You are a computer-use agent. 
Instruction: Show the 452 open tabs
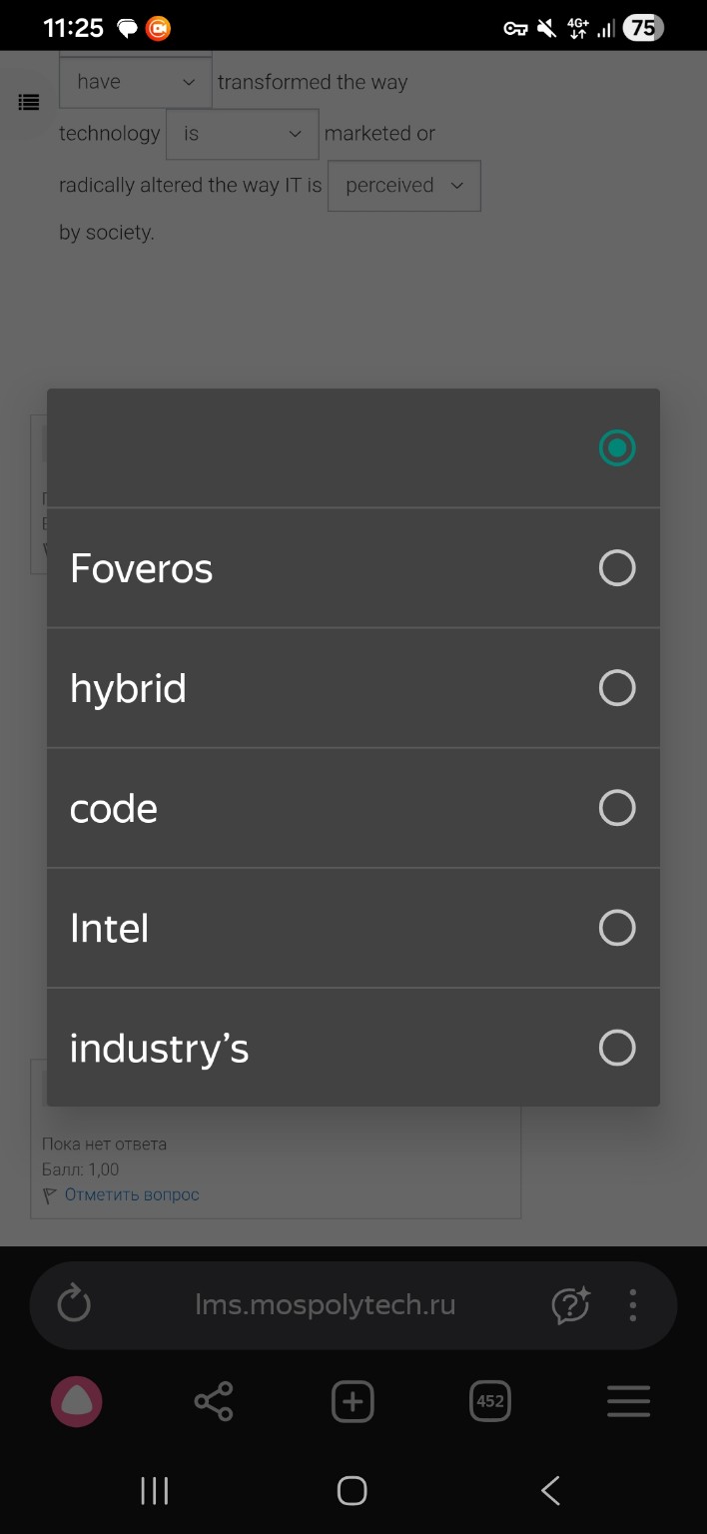click(489, 1402)
